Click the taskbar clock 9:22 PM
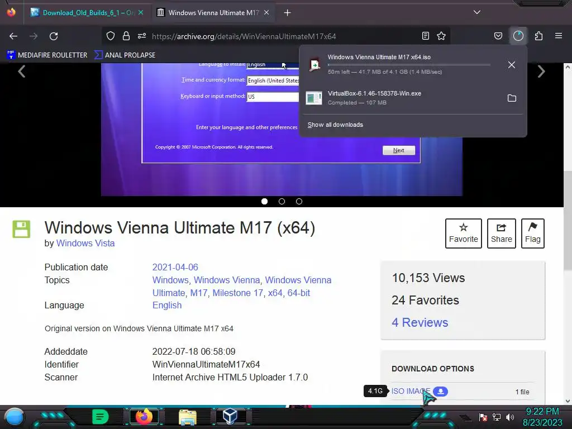The width and height of the screenshot is (572, 429). point(542,412)
